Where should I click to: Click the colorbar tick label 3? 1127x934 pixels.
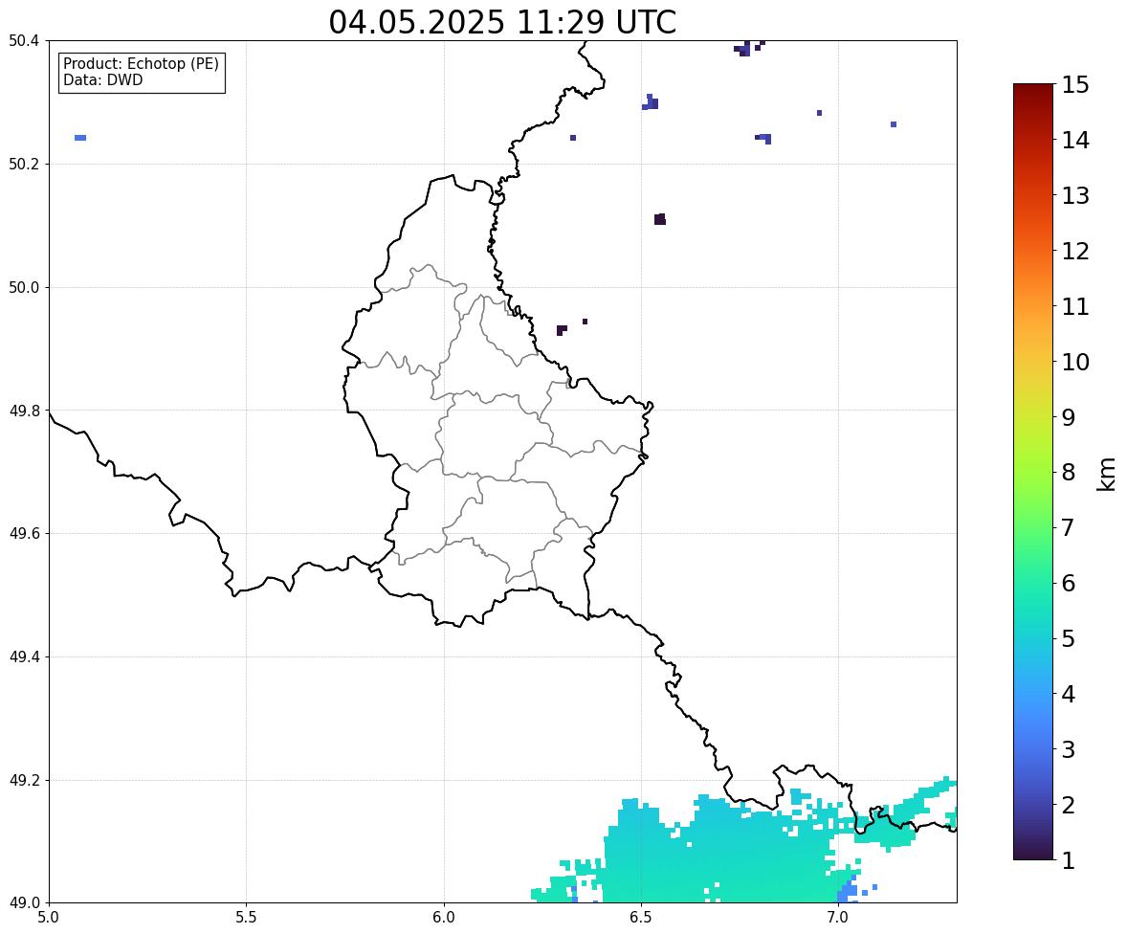(1068, 749)
